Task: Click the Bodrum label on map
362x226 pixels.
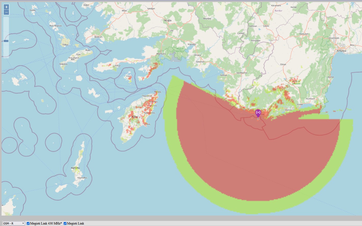Action: [x=98, y=37]
